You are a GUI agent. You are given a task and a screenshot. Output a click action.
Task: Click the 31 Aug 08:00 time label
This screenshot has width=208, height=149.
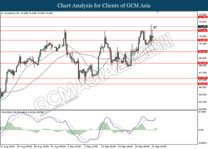58,147
